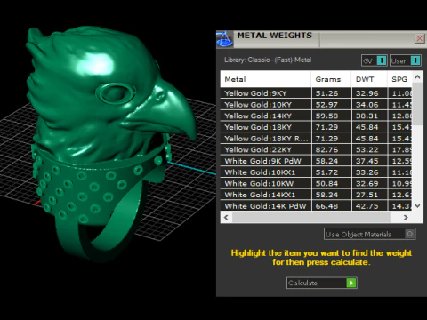Screen dimensions: 427x320
Task: Click the 34.06 DWT cell
Action: [x=370, y=105]
